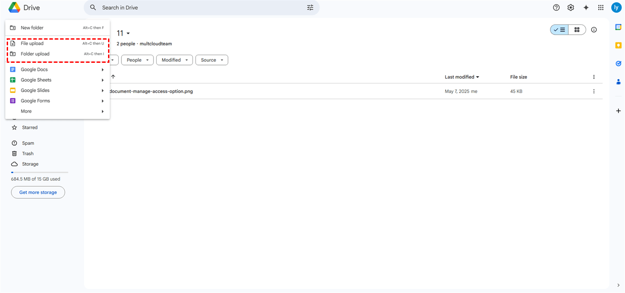
Task: Click the '2 people' sharing text
Action: pyautogui.click(x=126, y=44)
